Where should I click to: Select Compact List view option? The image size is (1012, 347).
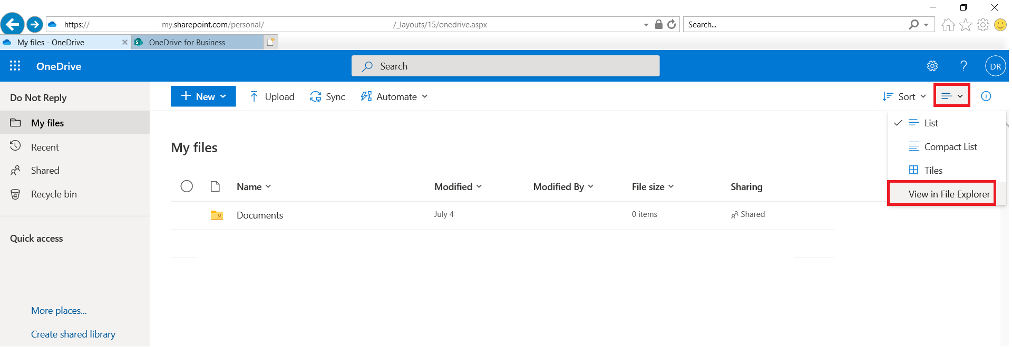pos(947,146)
